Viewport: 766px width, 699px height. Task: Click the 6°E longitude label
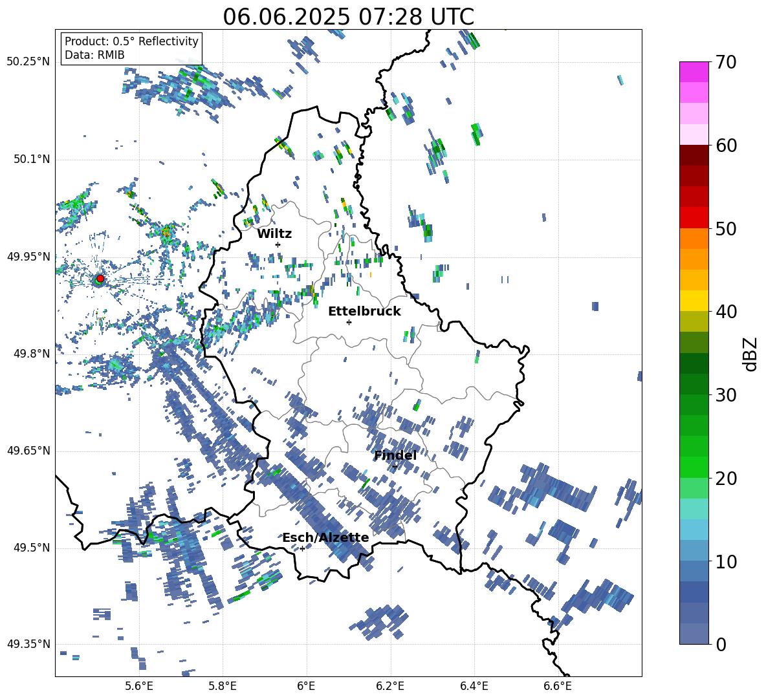[306, 686]
